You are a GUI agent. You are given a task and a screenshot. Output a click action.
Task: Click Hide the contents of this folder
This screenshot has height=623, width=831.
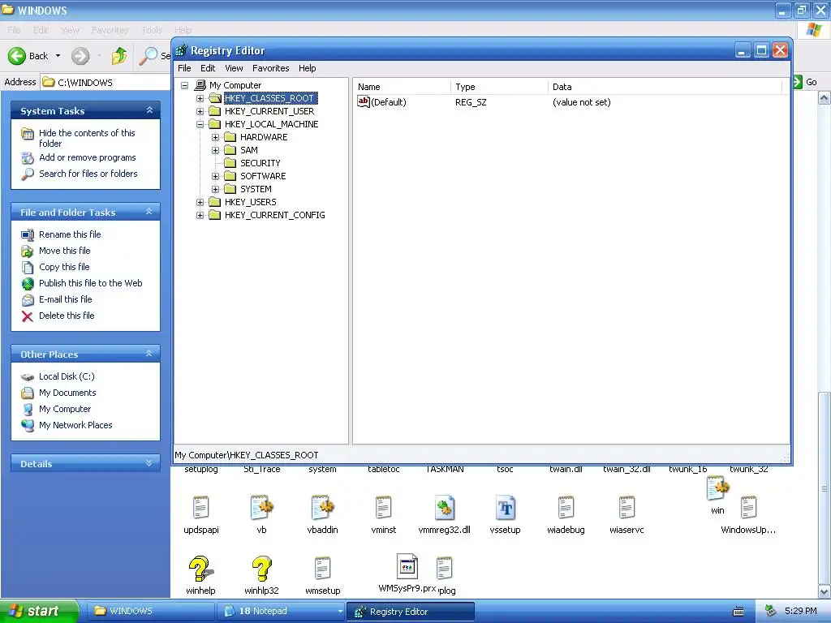click(x=87, y=138)
